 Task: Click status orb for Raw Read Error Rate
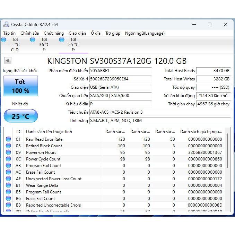[8, 139]
